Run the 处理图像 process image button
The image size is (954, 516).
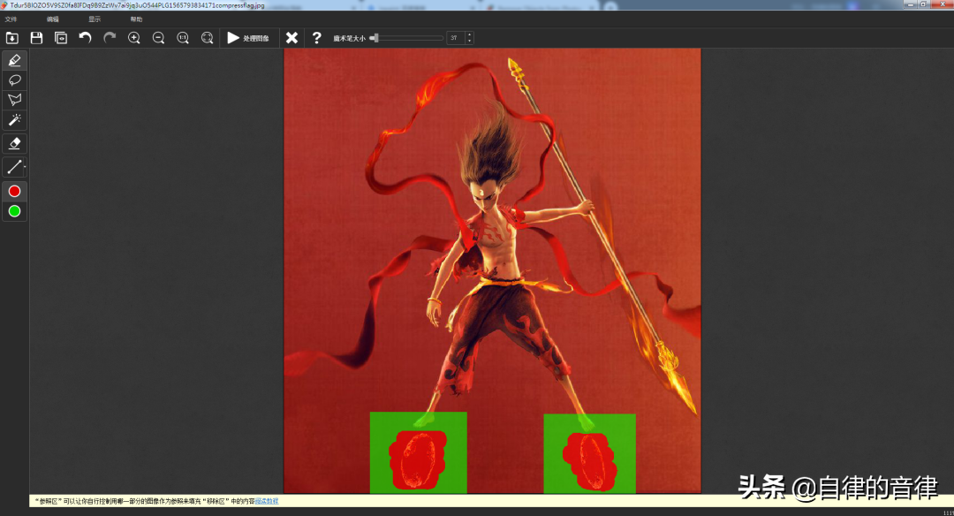tap(248, 38)
